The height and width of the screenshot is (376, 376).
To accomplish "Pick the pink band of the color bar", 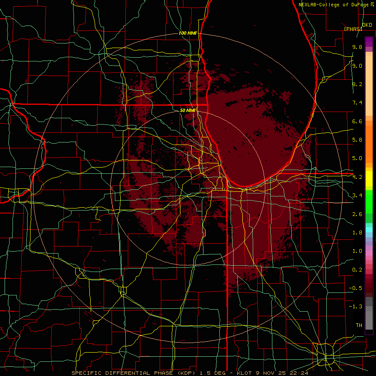I will pos(369,253).
